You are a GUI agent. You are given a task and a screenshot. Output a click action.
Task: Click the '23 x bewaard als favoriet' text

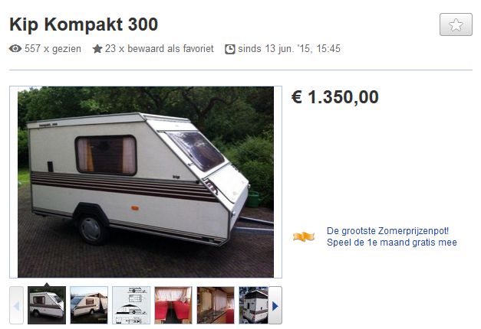click(x=160, y=49)
